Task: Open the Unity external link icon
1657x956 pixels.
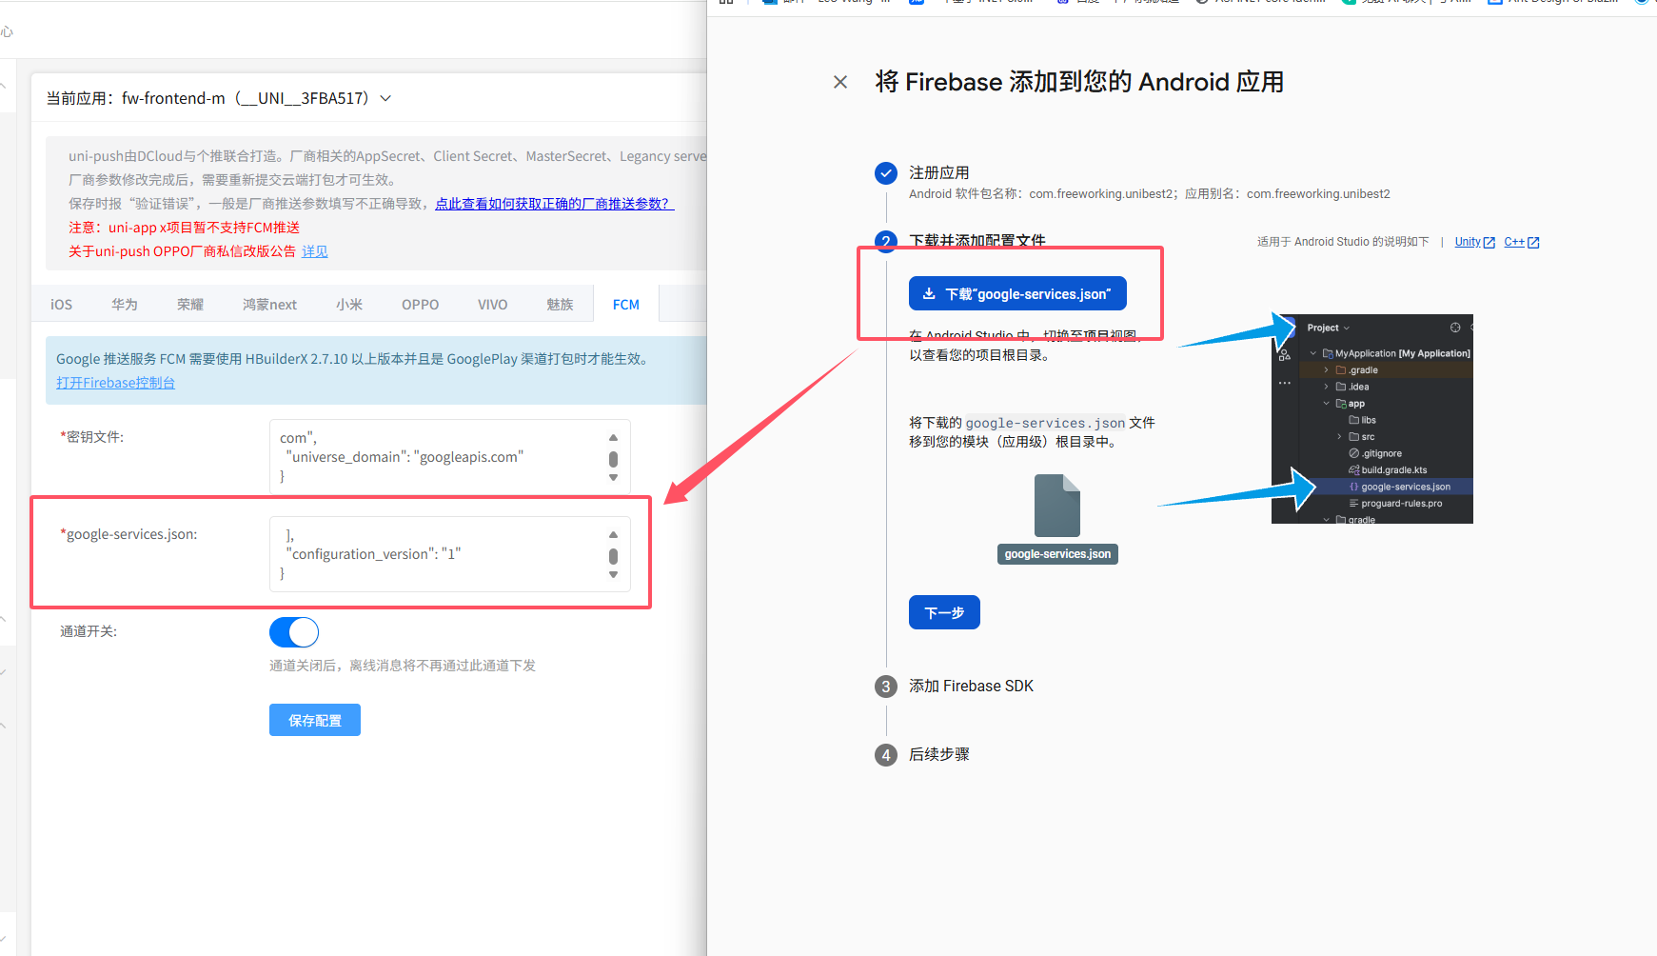Action: point(1489,242)
